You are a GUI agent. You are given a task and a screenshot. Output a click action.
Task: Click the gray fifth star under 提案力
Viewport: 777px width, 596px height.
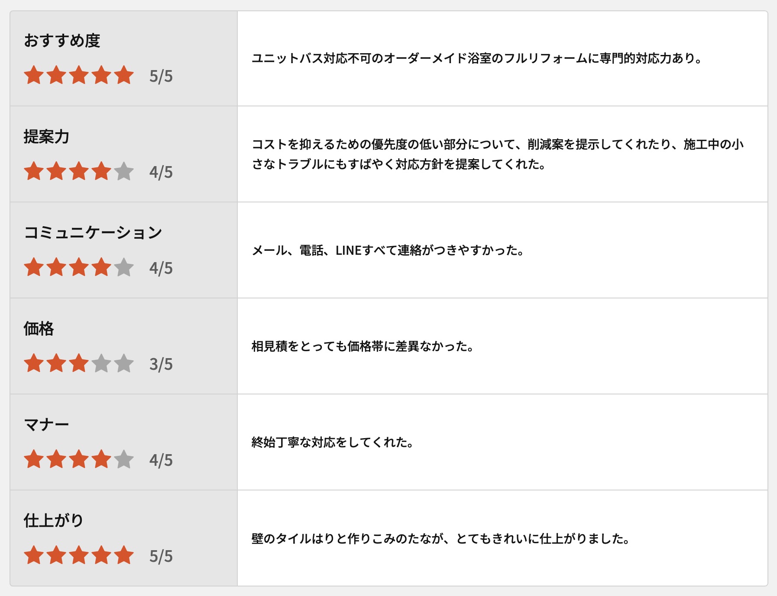click(124, 171)
